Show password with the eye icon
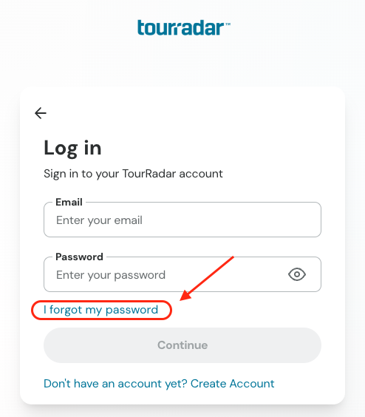365x417 pixels. point(297,274)
